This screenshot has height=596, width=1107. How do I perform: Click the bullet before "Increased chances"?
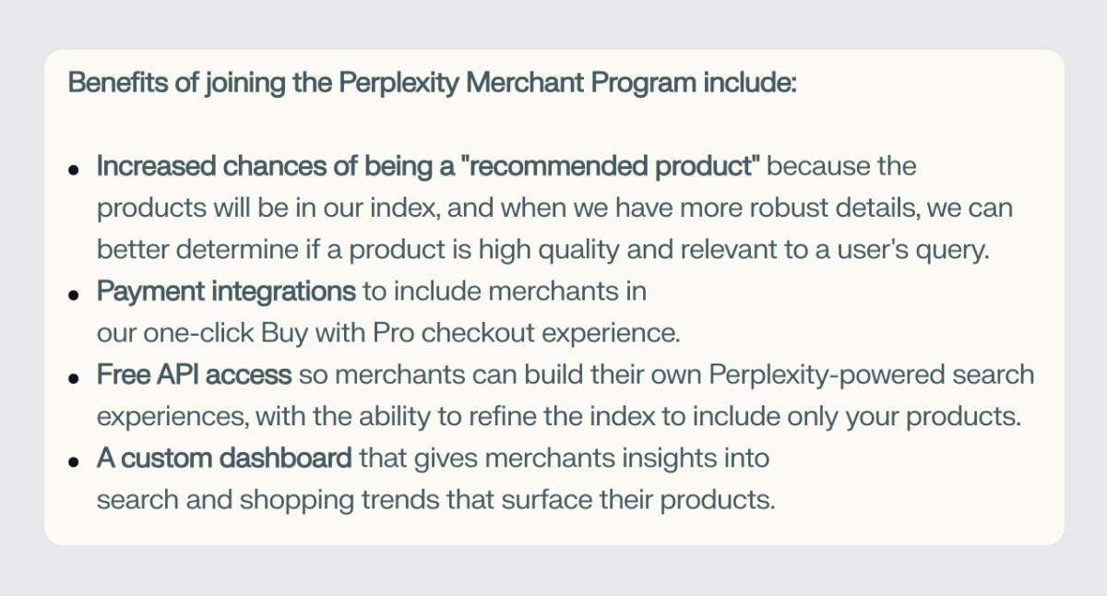coord(74,171)
